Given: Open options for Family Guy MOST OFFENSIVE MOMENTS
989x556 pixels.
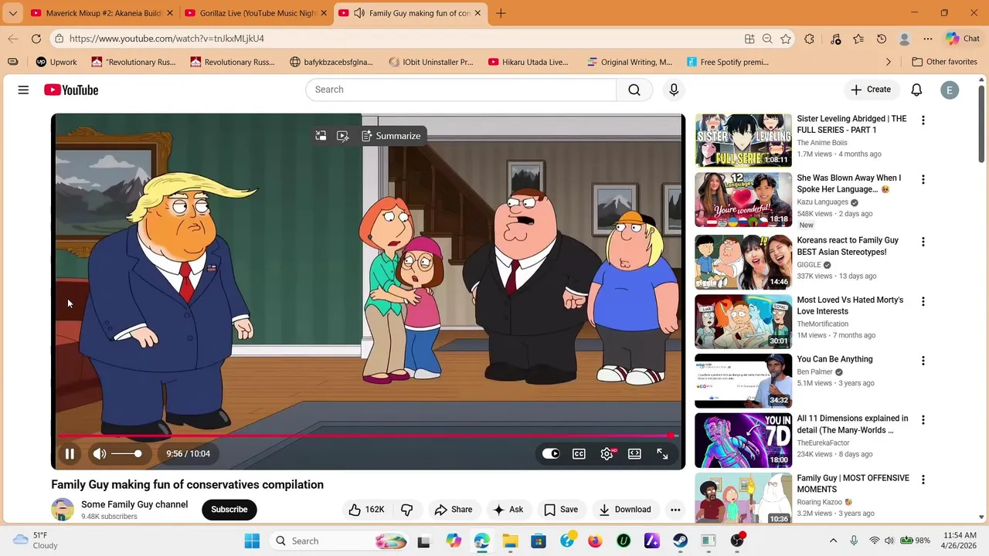Looking at the screenshot, I should pos(923,480).
